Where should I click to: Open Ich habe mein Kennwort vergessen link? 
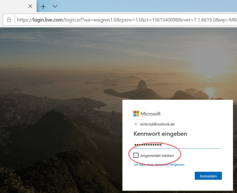[159, 165]
